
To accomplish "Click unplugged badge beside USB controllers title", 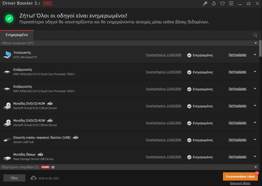I will 76,138.
